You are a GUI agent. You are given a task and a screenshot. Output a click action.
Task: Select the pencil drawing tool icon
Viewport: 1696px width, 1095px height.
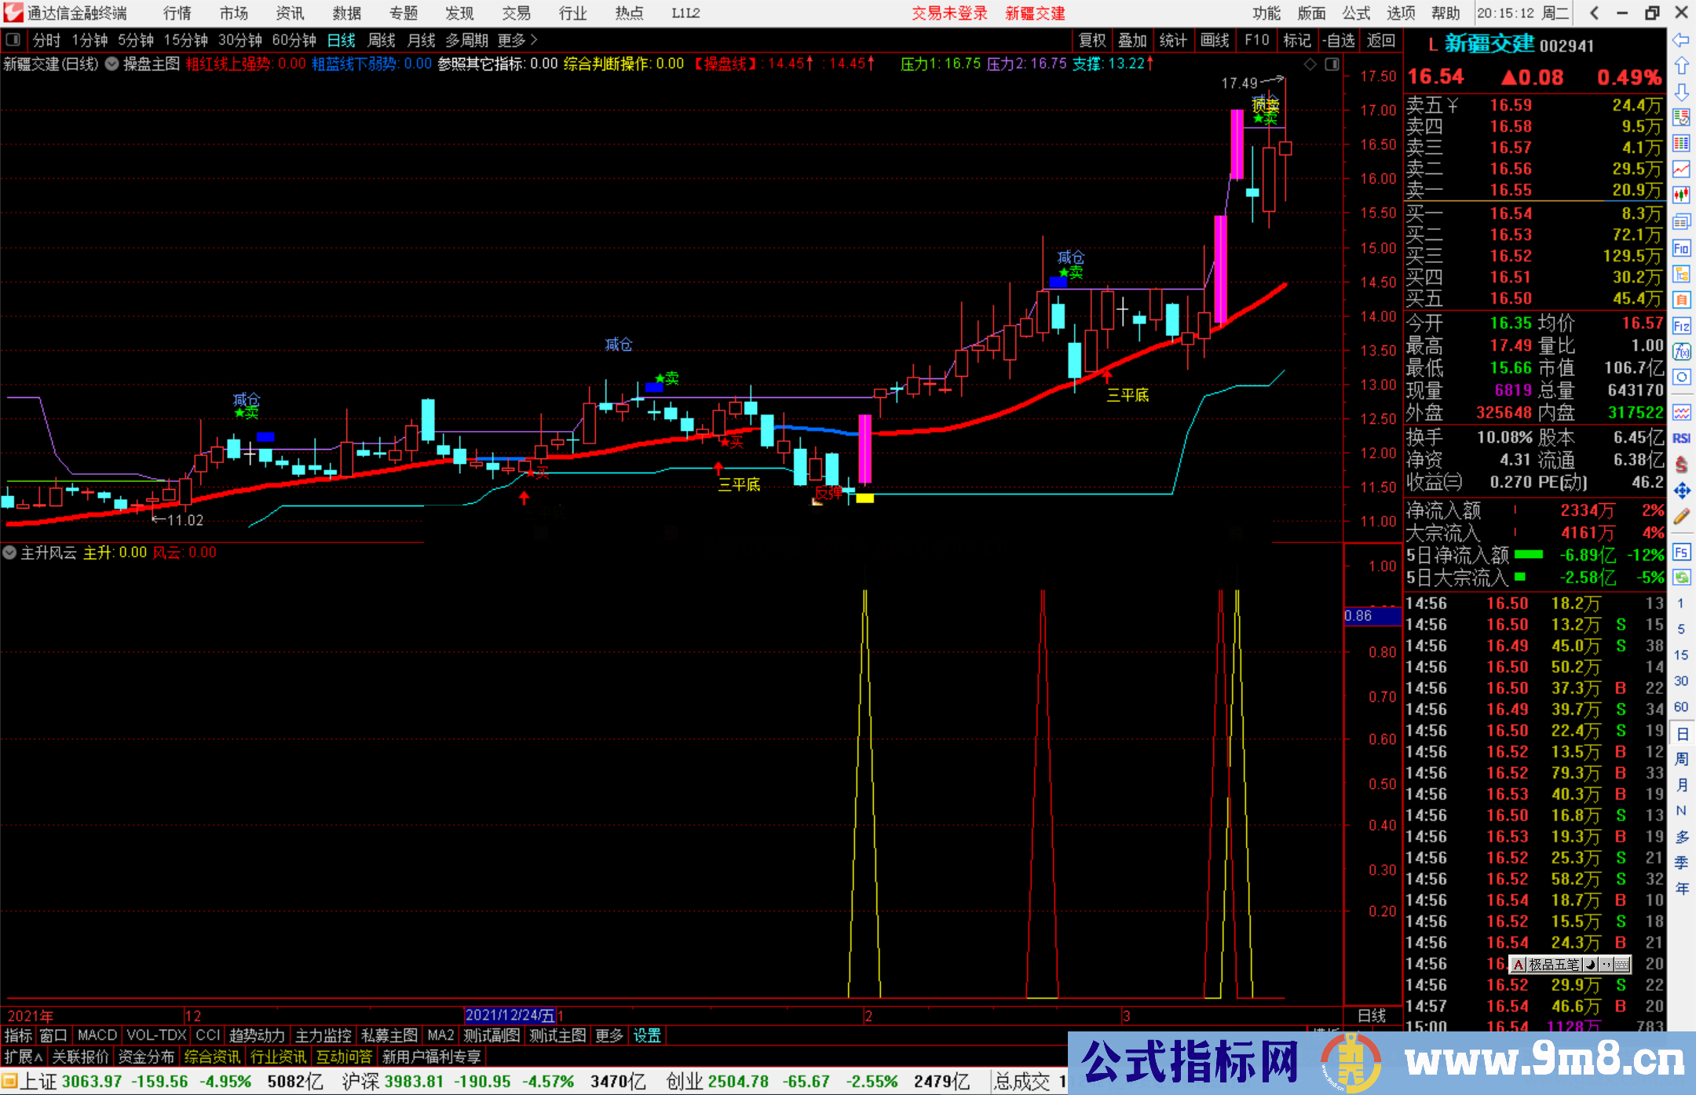click(x=1681, y=516)
